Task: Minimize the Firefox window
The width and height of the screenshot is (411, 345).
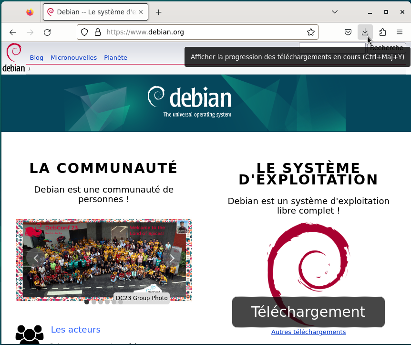Action: pos(370,12)
